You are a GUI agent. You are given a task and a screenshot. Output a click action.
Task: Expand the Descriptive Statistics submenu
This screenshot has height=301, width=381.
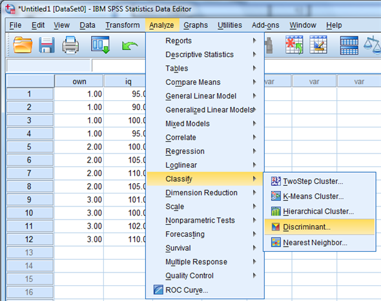coord(205,54)
